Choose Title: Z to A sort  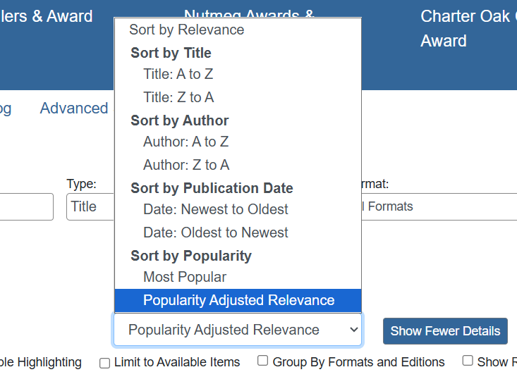pos(178,97)
